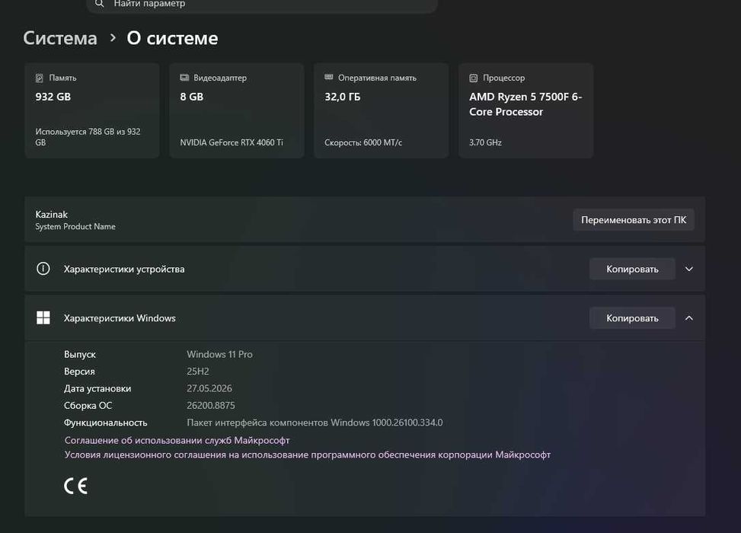Open the Видеоадаптер 8 GB card
This screenshot has width=741, height=533.
(237, 110)
